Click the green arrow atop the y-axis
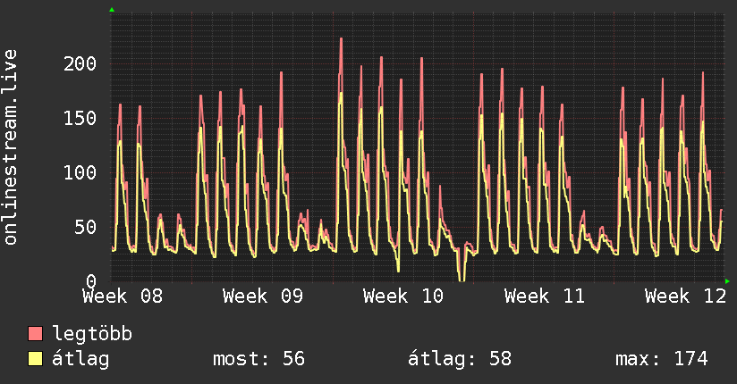Image resolution: width=737 pixels, height=384 pixels. [112, 10]
